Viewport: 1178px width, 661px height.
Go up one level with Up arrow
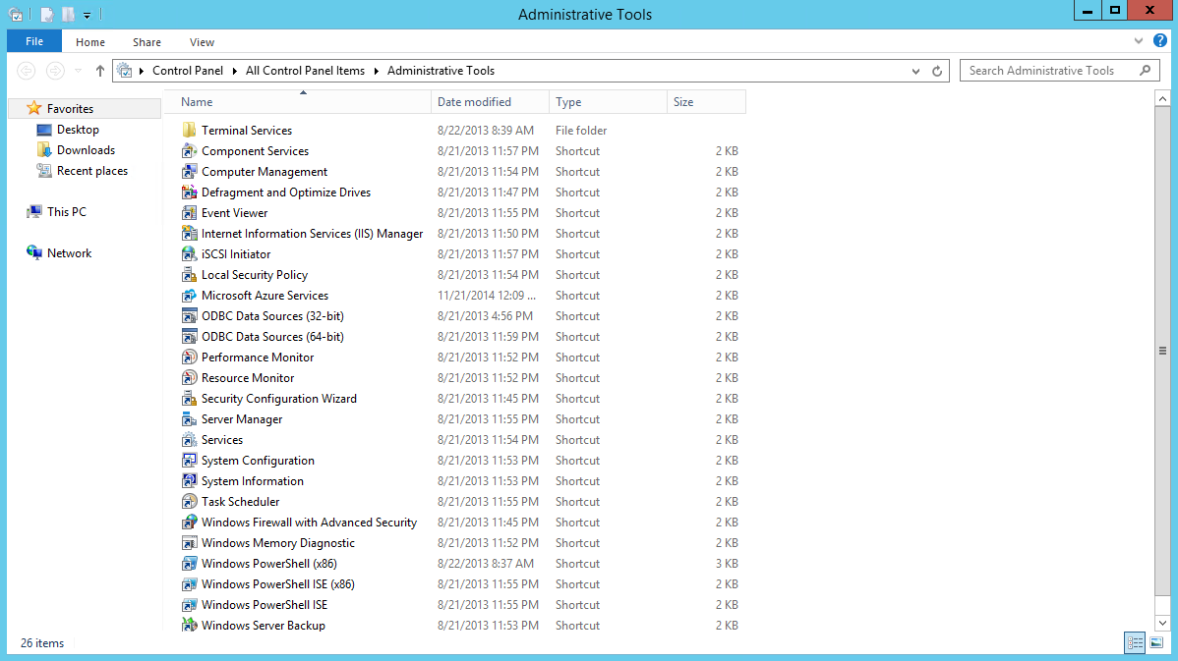100,72
